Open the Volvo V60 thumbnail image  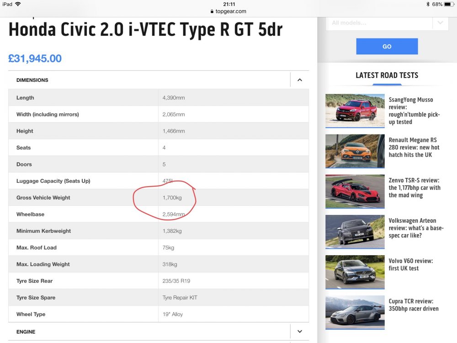coord(355,272)
